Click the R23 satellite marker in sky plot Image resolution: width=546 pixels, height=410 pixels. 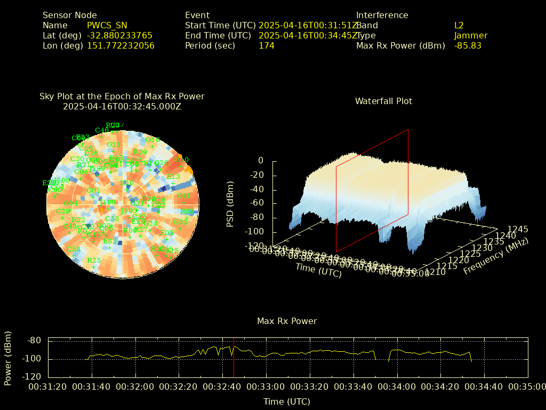tap(93, 261)
